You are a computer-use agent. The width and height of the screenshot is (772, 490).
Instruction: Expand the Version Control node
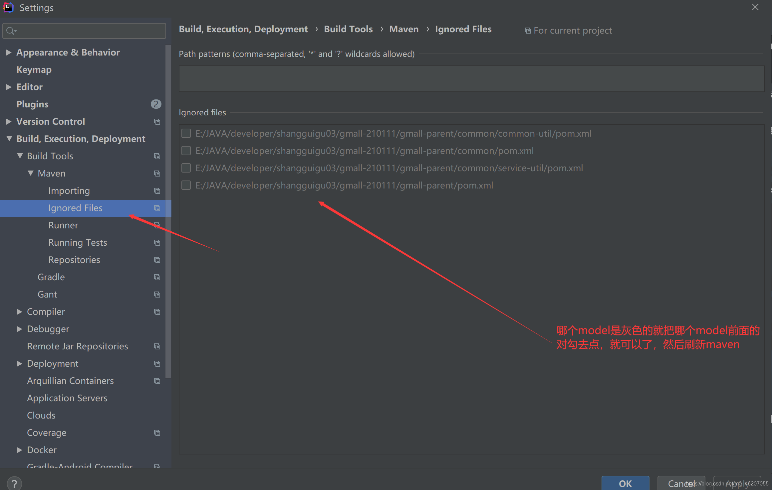click(x=9, y=121)
